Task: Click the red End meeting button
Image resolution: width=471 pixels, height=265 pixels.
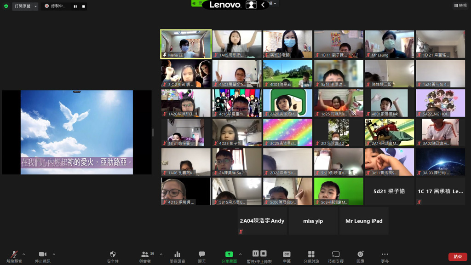Action: tap(457, 257)
